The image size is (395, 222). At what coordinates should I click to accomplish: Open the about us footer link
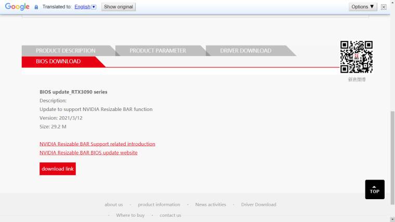click(114, 205)
